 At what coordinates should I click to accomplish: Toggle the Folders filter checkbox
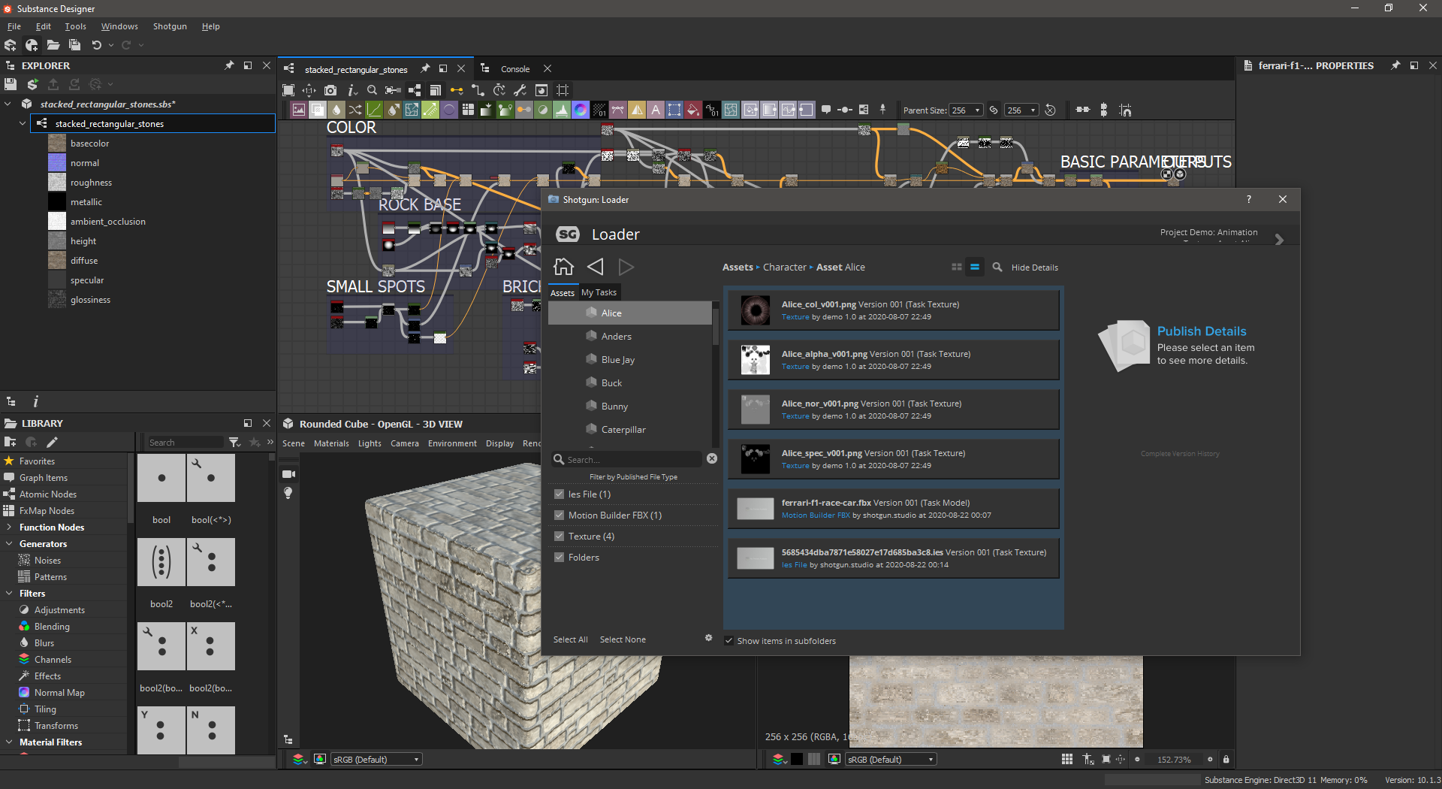[559, 558]
